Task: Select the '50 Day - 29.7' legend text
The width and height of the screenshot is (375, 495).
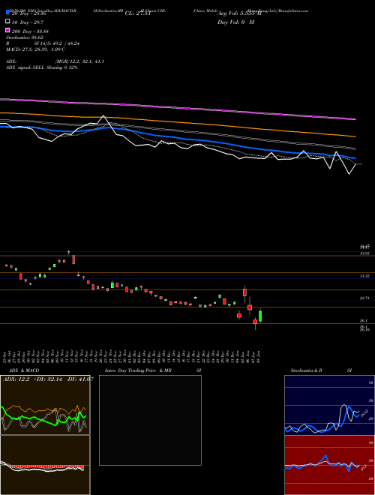Action: tap(28, 22)
